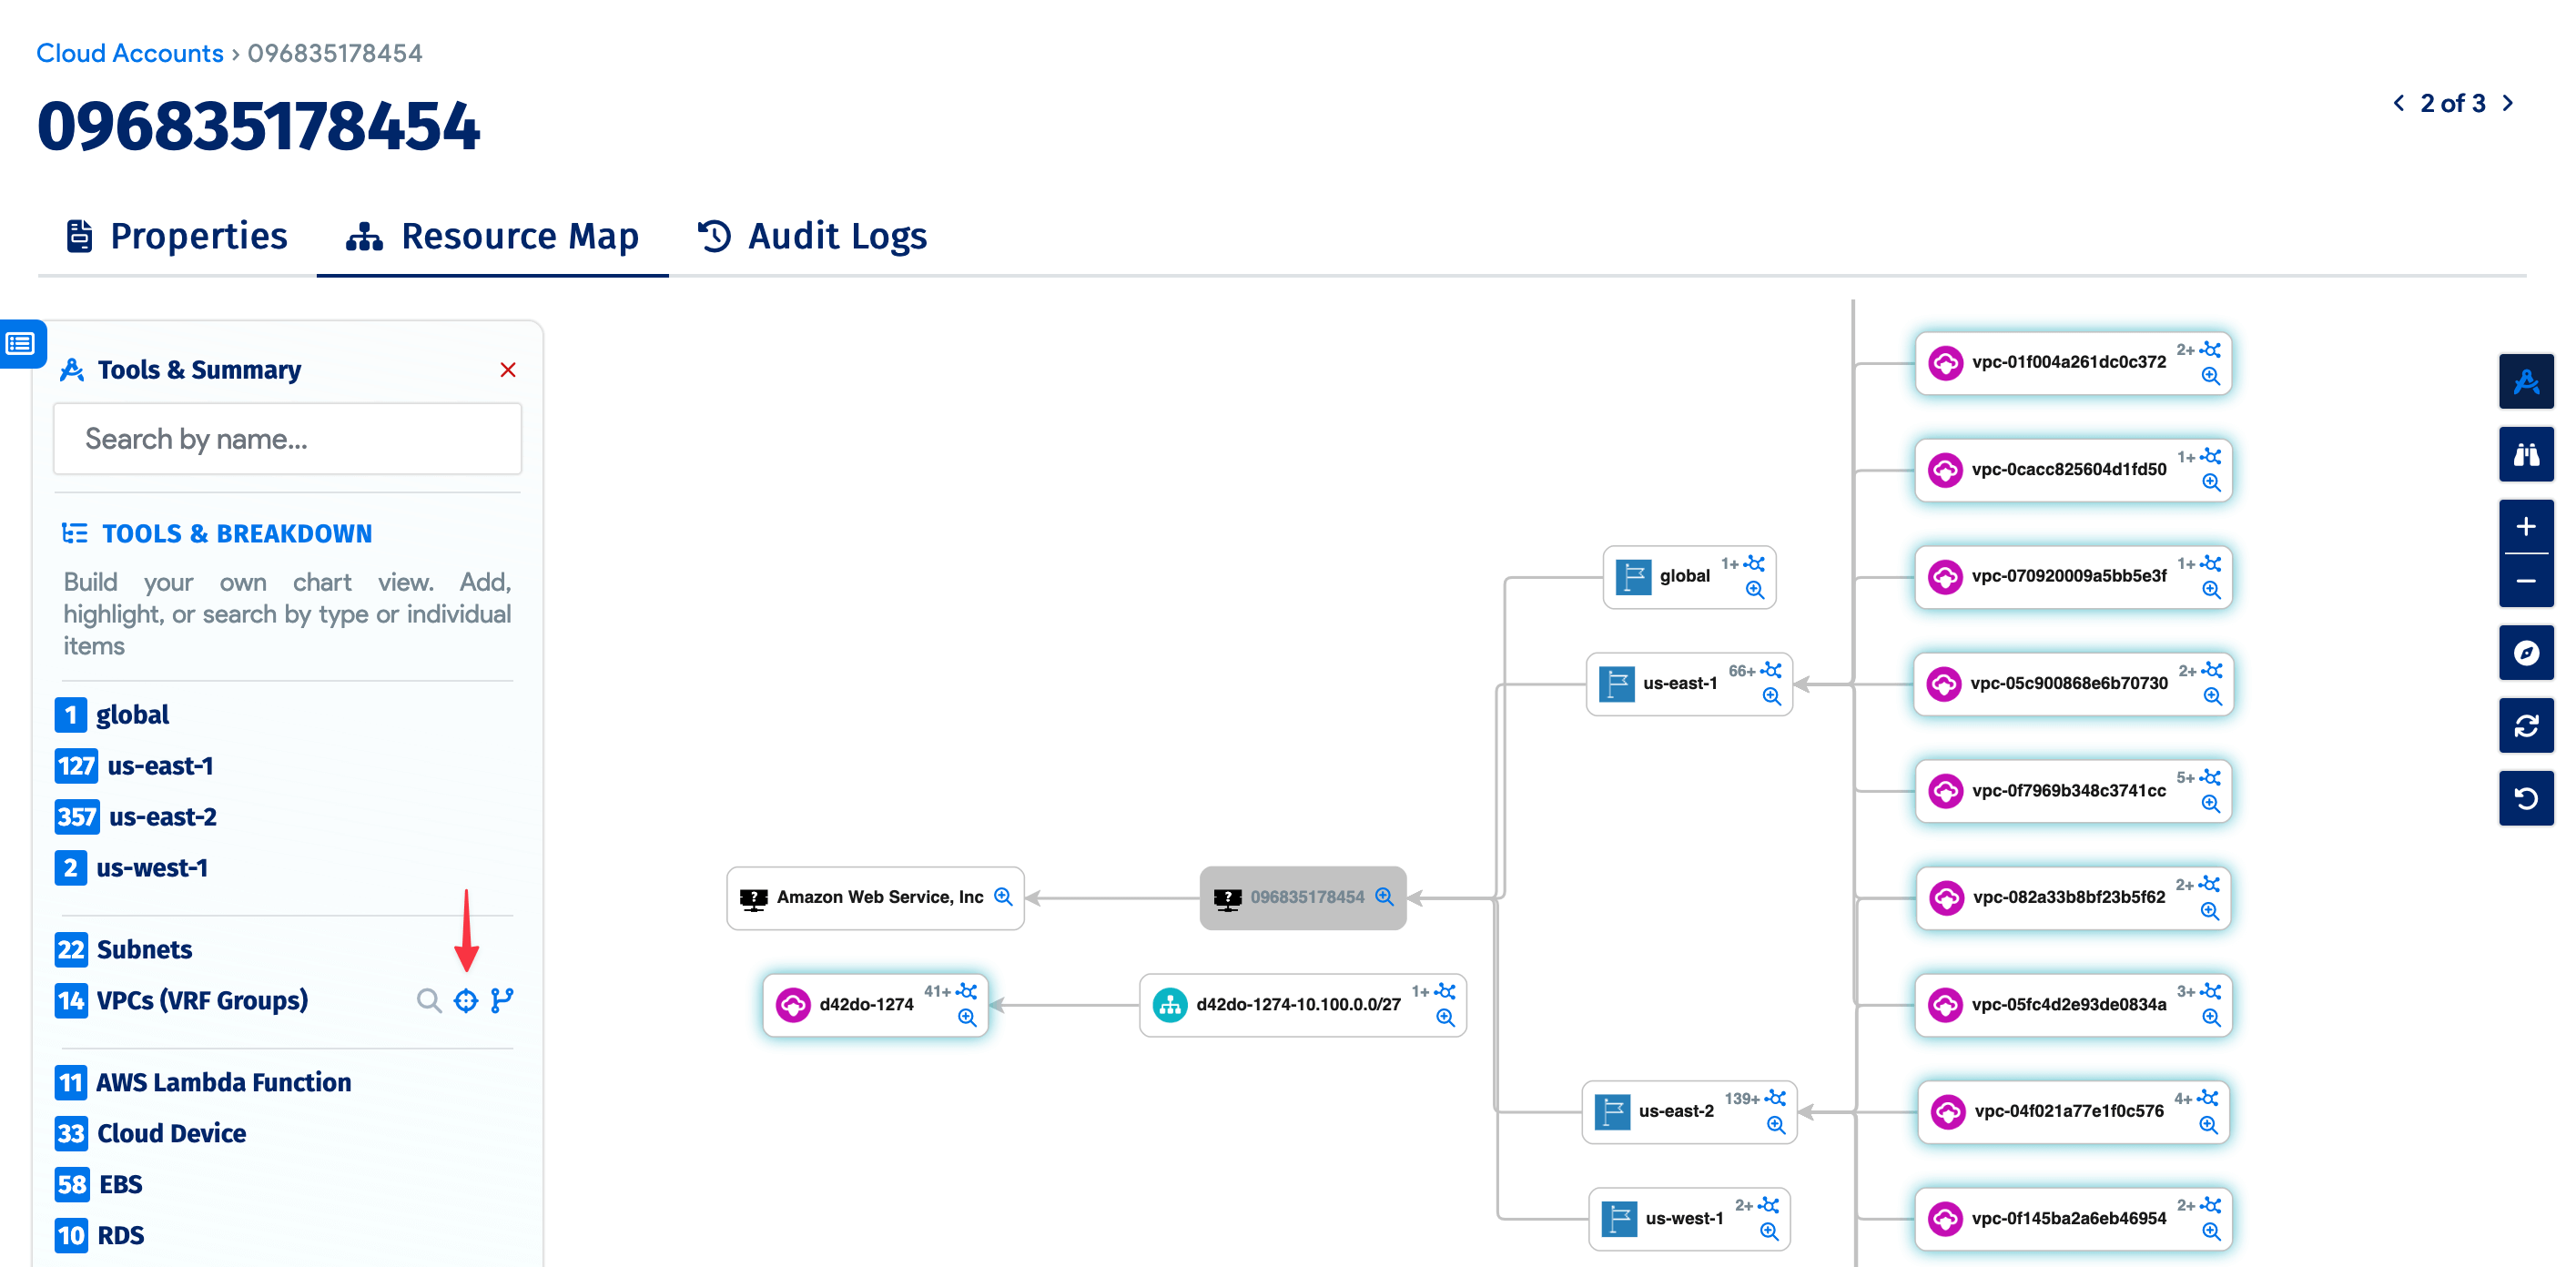The height and width of the screenshot is (1267, 2576).
Task: Click the compass navigation icon on right sidebar
Action: 2527,653
